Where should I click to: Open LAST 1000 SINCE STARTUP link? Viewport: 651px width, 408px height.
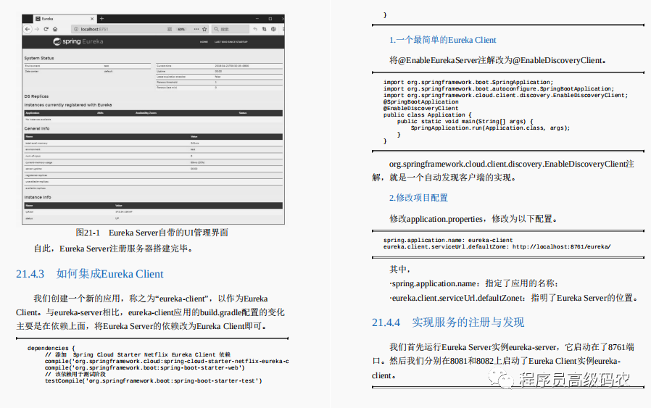coord(231,42)
